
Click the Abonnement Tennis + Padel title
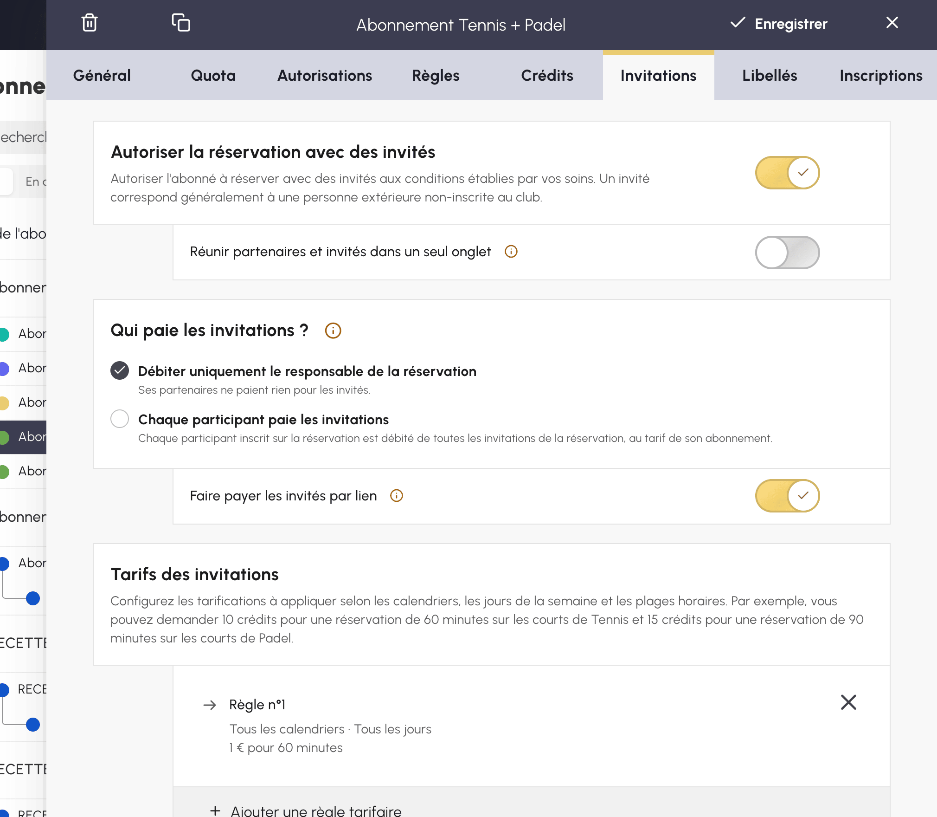[x=461, y=25]
